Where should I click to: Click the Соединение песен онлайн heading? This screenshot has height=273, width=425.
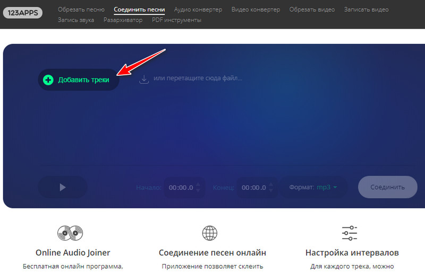coord(212,253)
